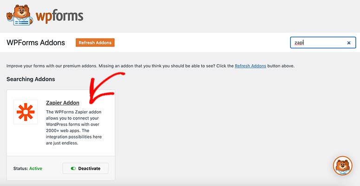
Task: Click the green Active status text
Action: [36, 168]
